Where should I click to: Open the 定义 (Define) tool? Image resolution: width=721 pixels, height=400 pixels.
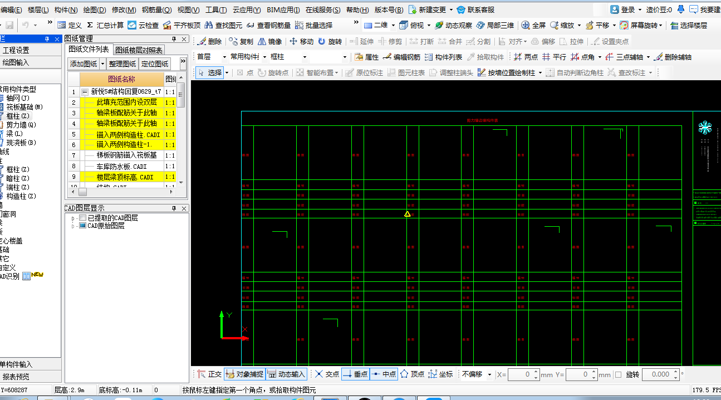coord(70,25)
